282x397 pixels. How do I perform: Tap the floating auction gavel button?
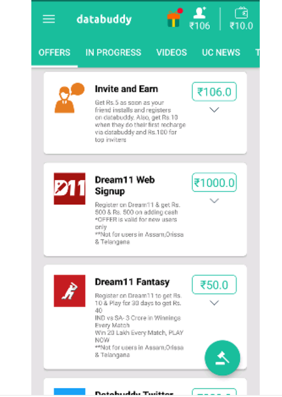(x=222, y=357)
